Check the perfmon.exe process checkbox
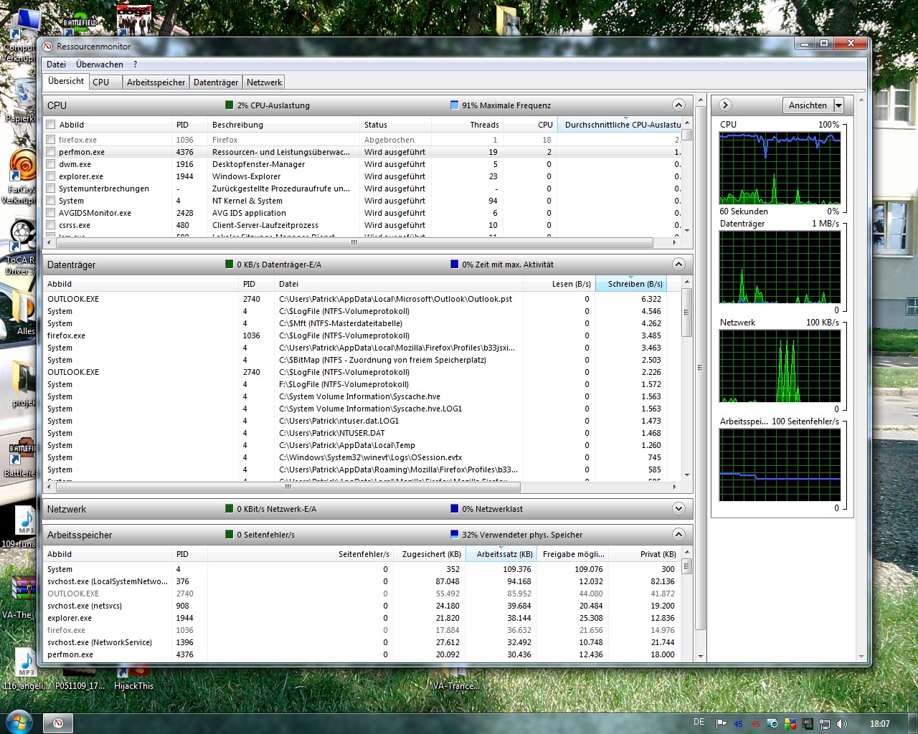The image size is (918, 734). tap(51, 152)
